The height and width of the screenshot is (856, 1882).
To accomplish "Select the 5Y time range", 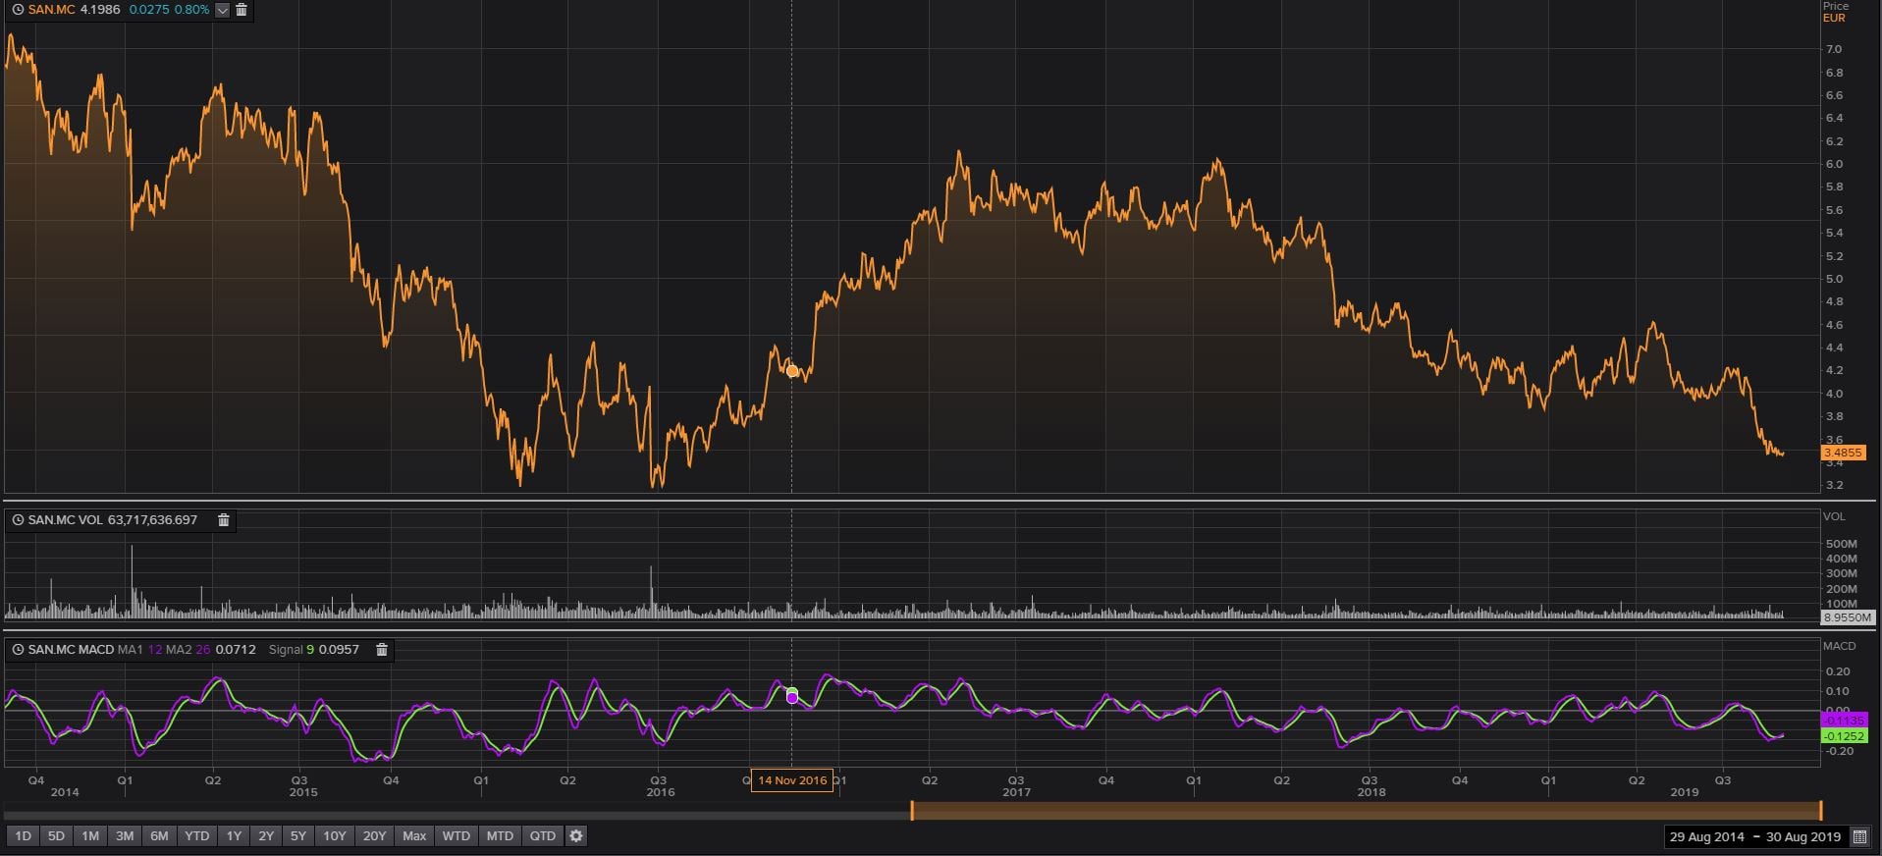I will coord(297,836).
